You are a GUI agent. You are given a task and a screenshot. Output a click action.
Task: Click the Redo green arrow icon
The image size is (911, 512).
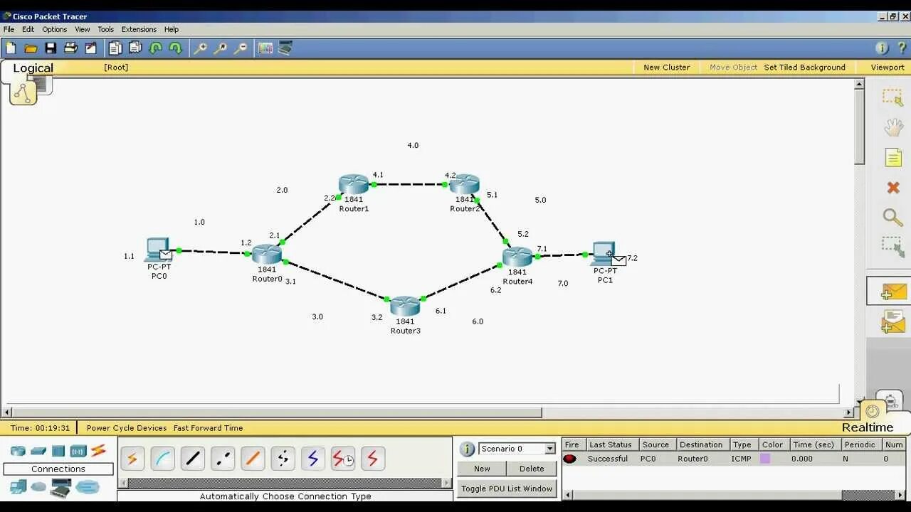175,48
